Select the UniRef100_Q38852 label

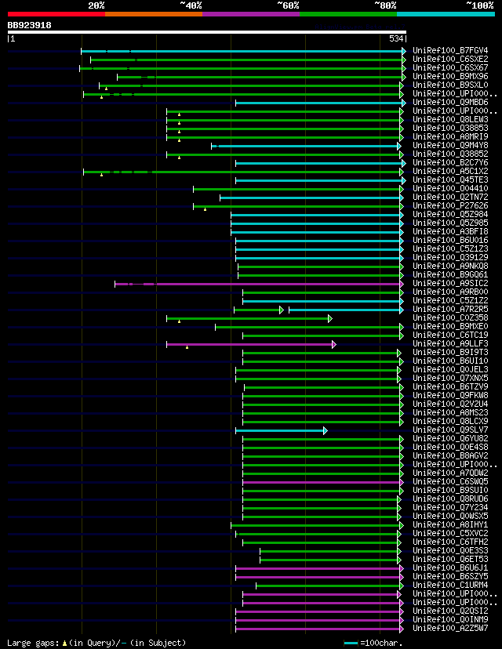[x=450, y=154]
